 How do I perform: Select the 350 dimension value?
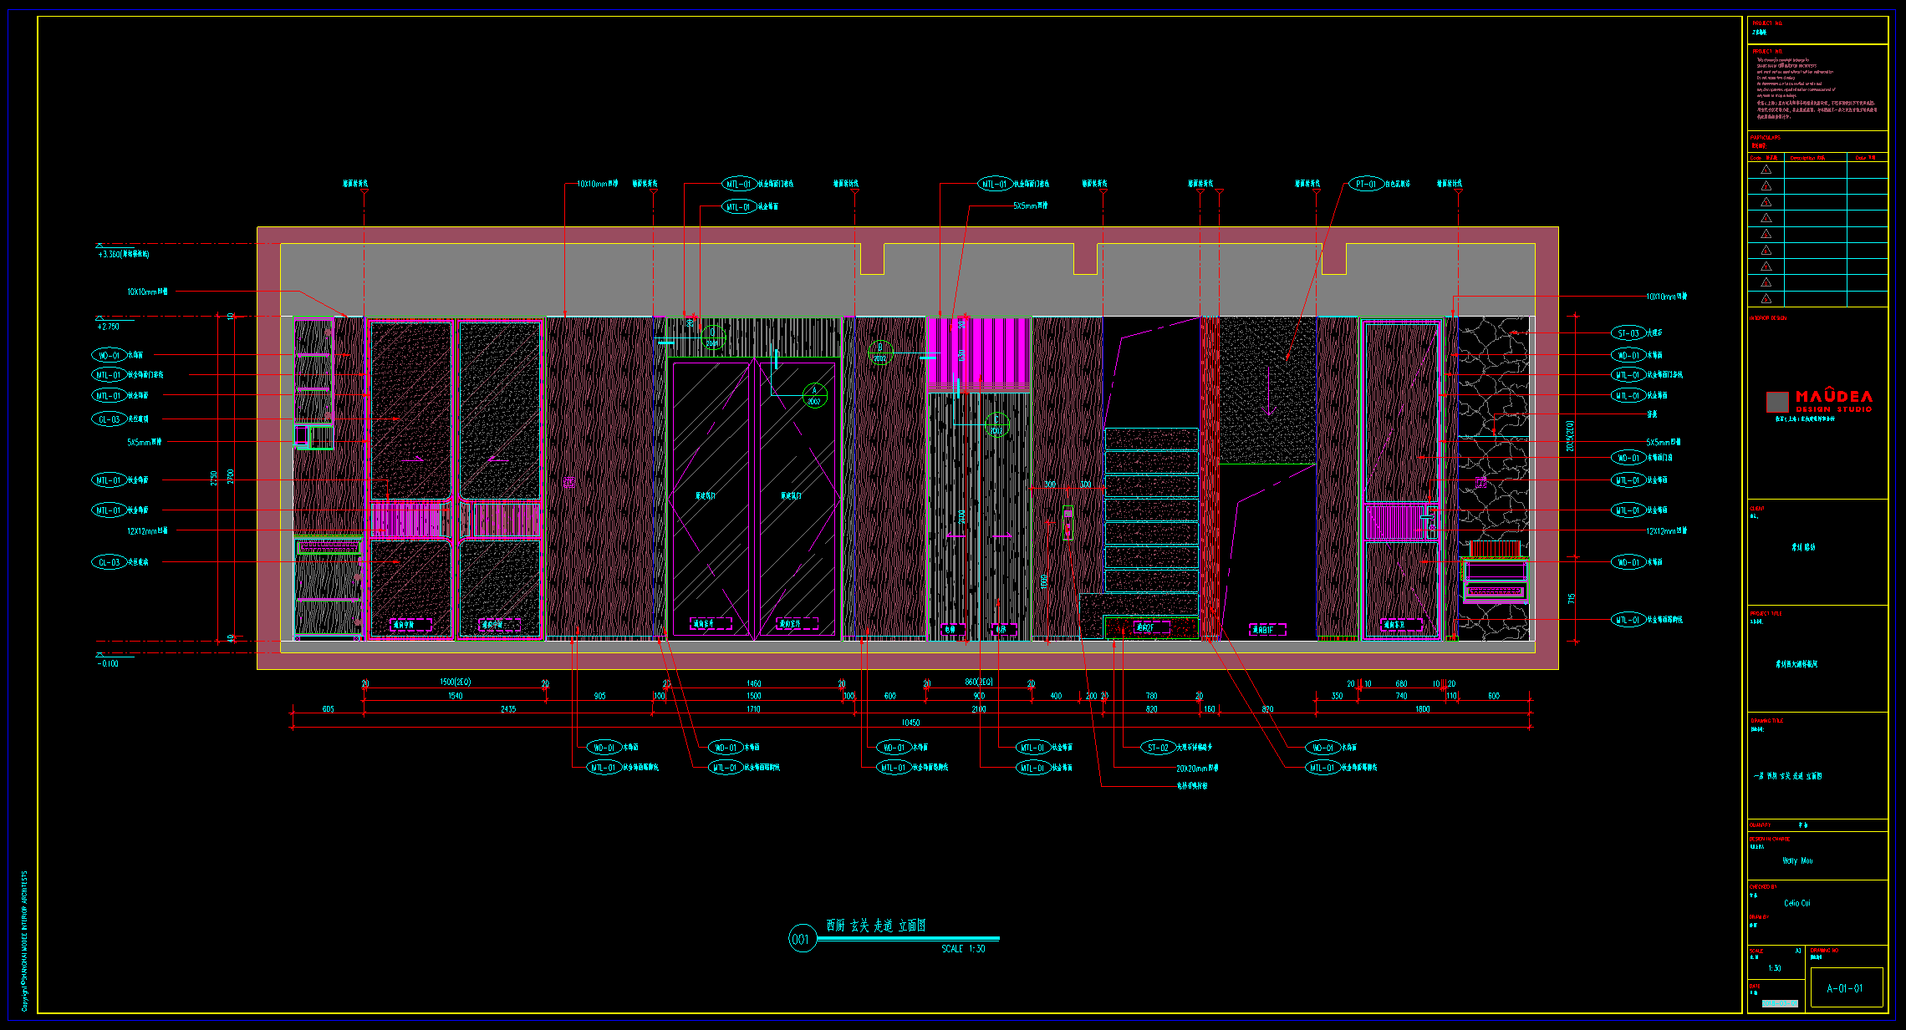(1337, 696)
